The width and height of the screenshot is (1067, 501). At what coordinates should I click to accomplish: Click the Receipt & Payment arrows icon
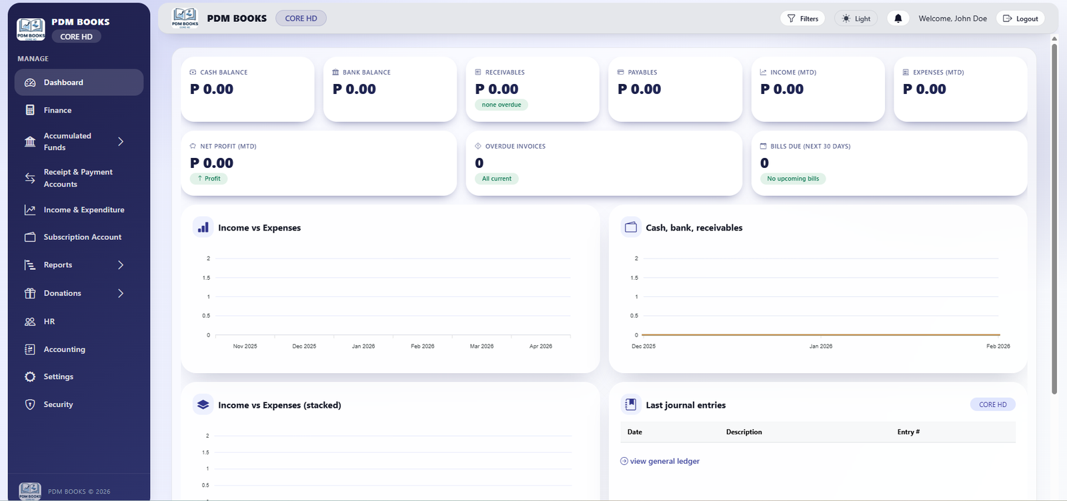(x=30, y=178)
